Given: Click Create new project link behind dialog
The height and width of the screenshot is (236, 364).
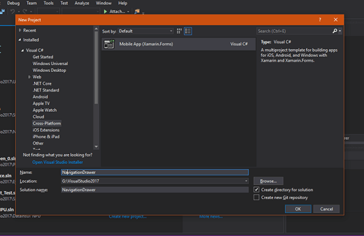Looking at the screenshot, I should click(128, 217).
